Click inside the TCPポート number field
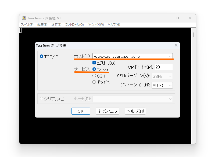The image size is (215, 161). [163, 67]
